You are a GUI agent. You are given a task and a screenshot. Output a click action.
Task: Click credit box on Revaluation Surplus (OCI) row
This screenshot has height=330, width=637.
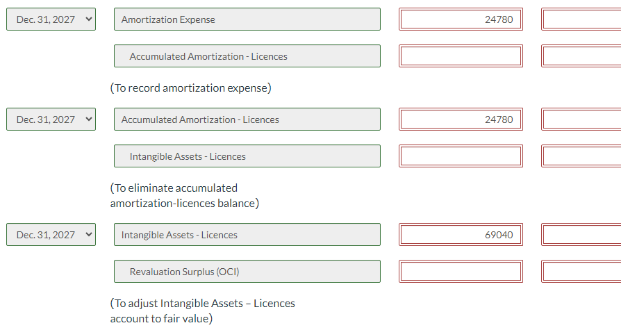coord(584,272)
